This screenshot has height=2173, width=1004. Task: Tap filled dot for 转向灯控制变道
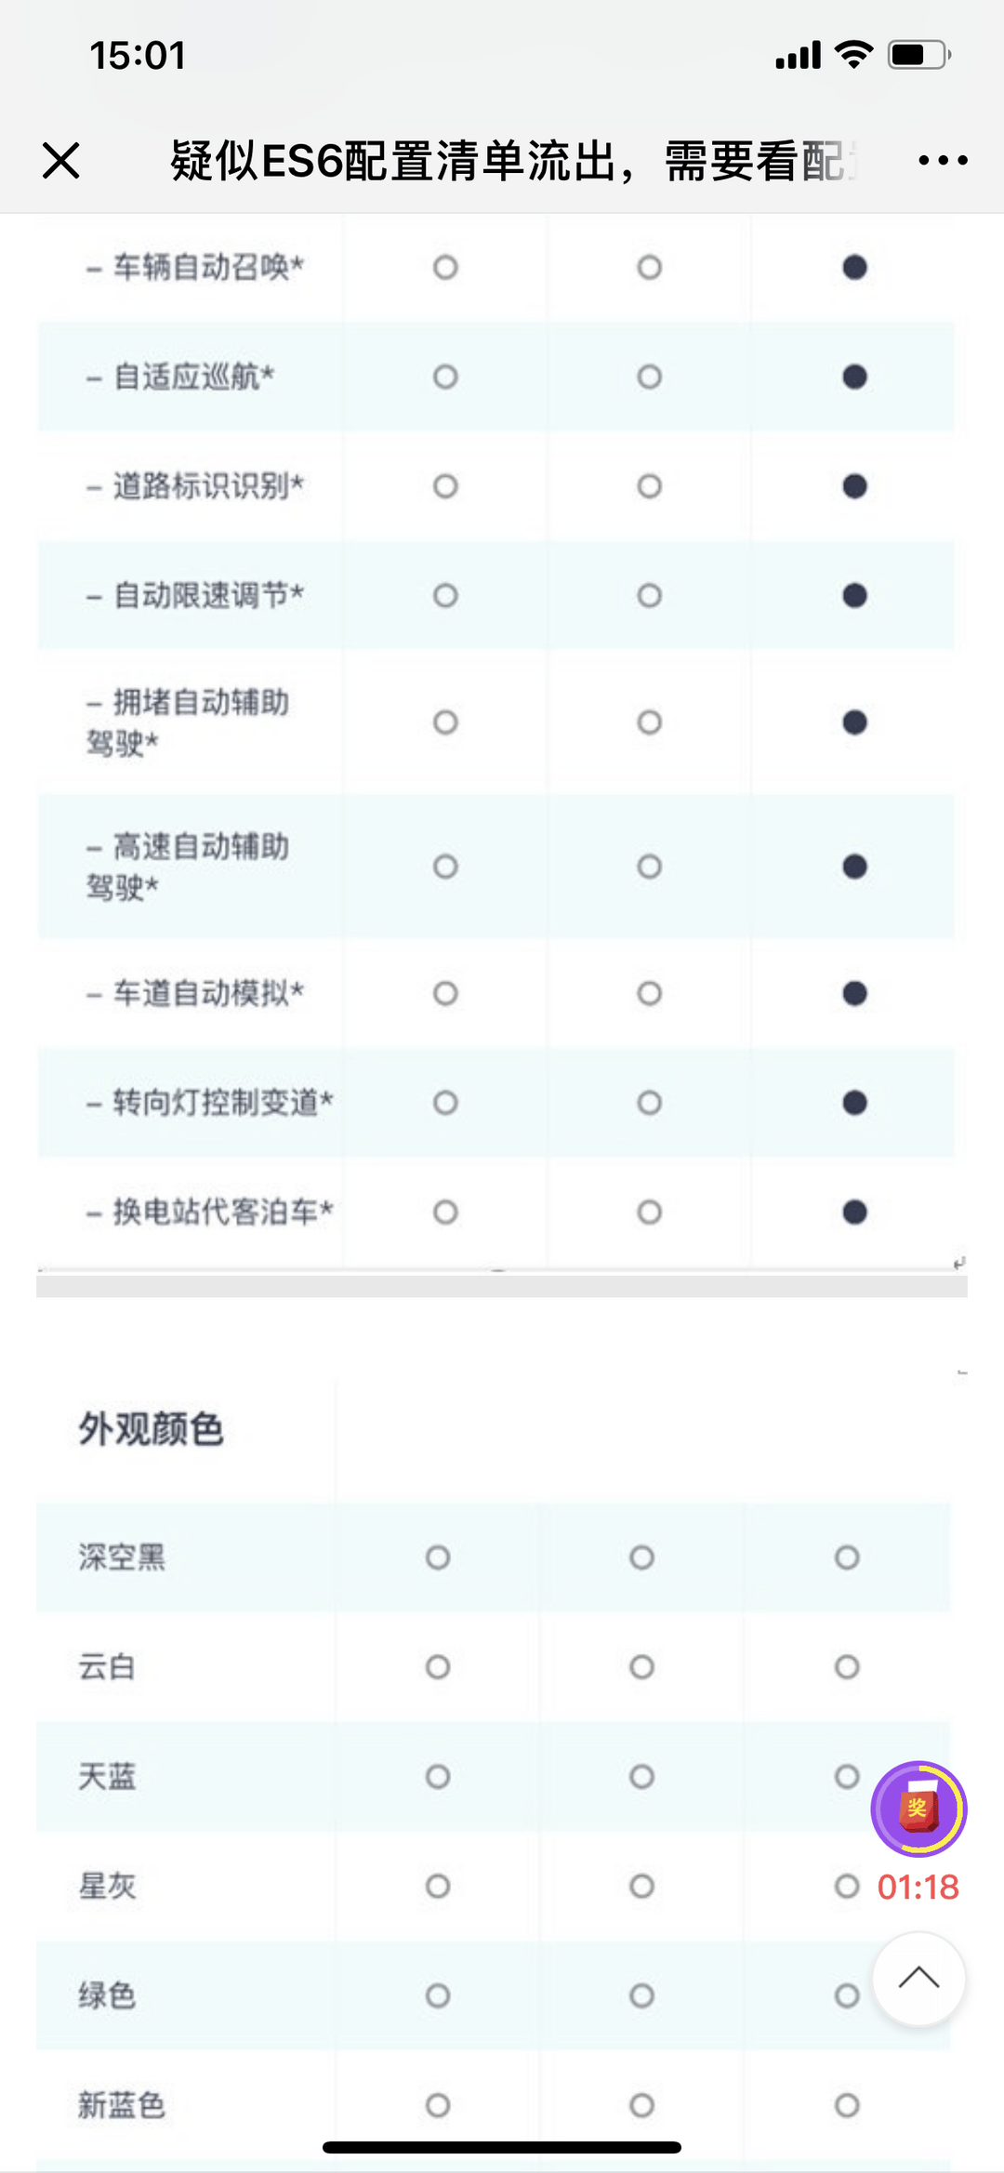click(854, 1103)
